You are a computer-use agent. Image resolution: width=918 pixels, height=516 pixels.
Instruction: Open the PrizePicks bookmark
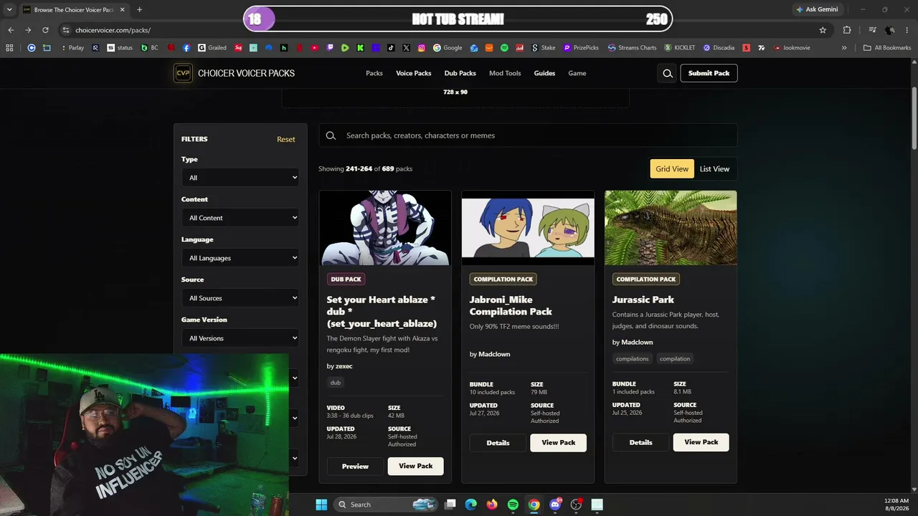(581, 48)
